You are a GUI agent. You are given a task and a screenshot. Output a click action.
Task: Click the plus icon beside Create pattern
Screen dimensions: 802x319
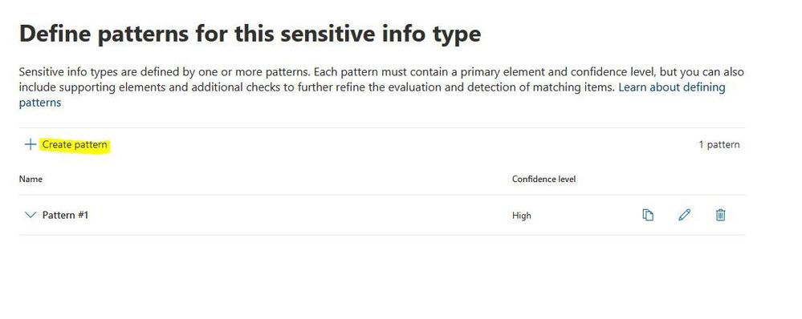(x=31, y=144)
